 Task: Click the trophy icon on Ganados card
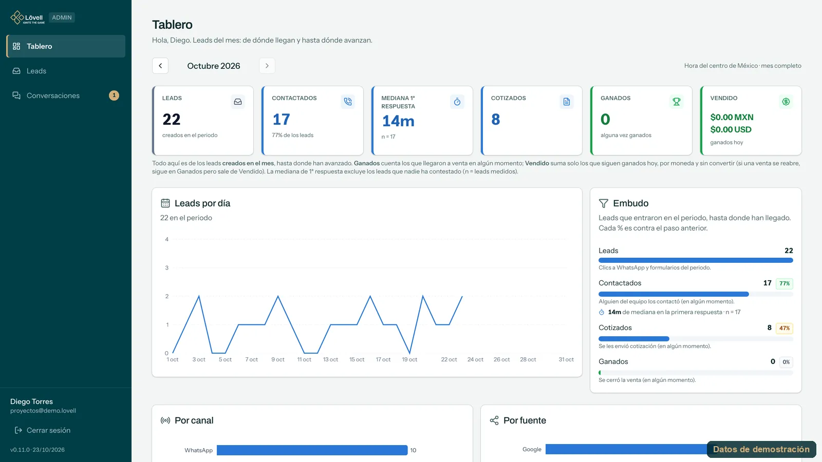pos(677,102)
